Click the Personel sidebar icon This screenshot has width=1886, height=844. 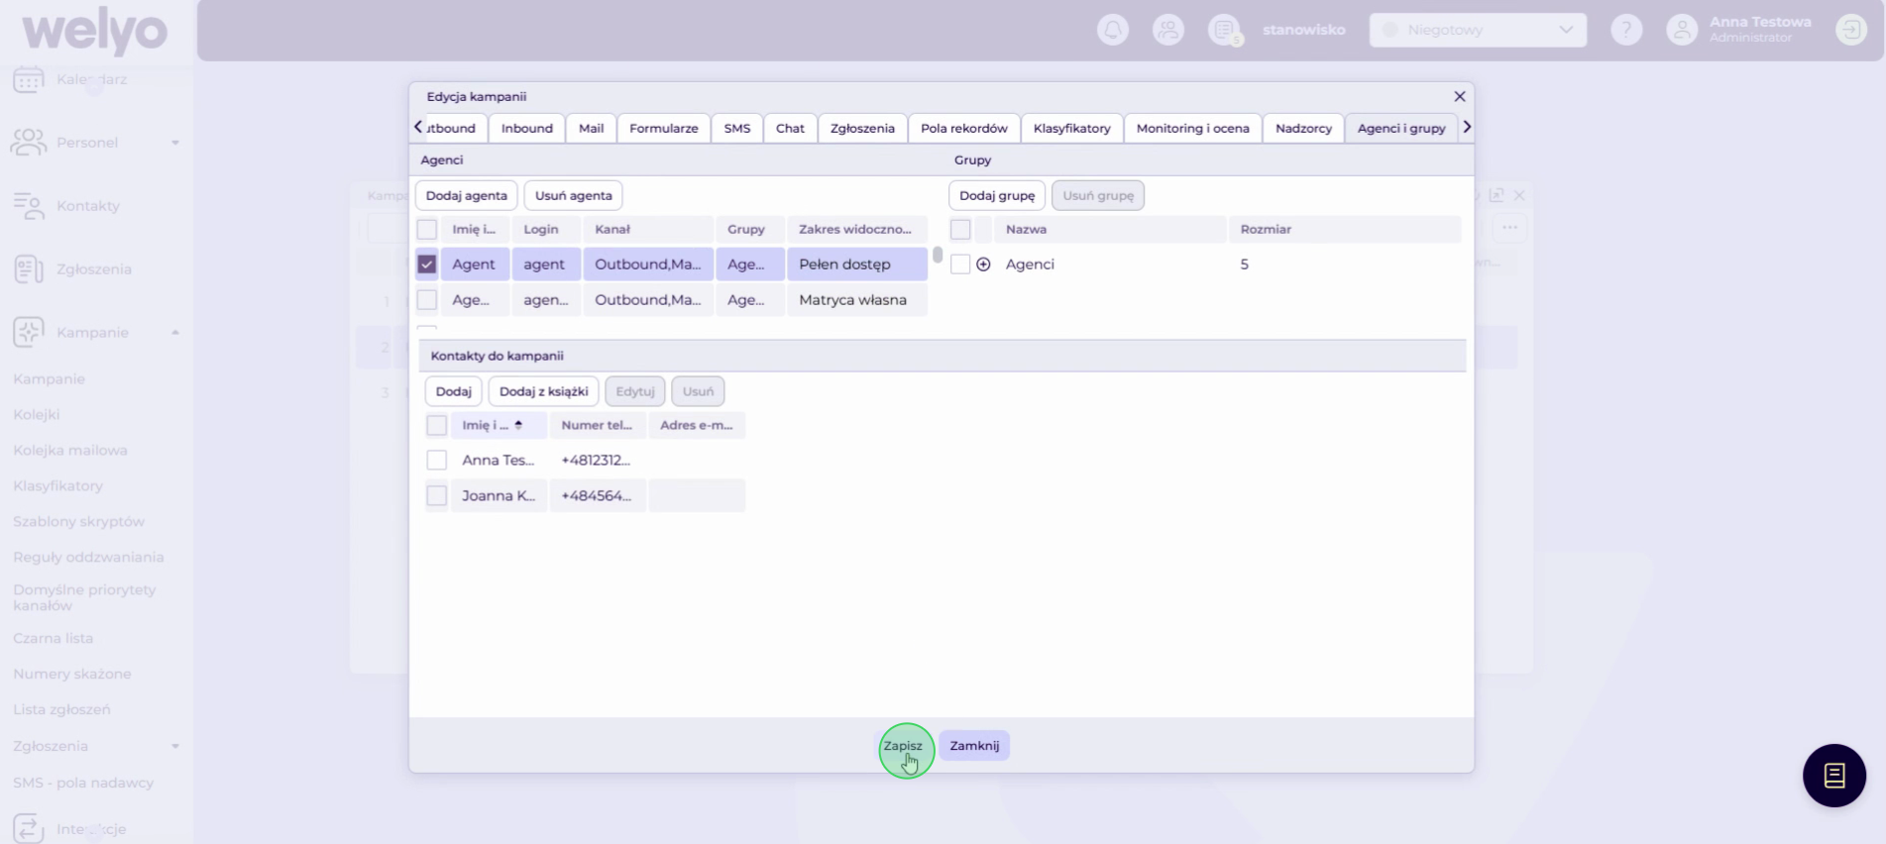coord(29,143)
